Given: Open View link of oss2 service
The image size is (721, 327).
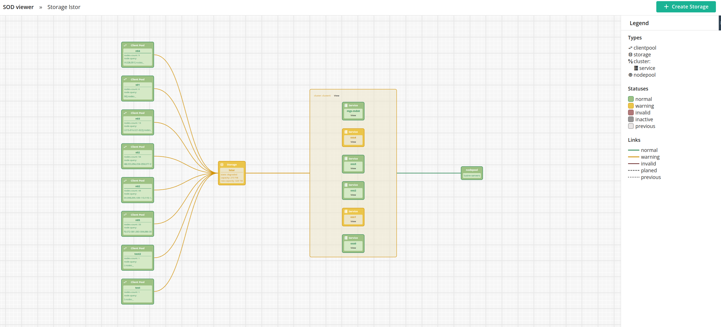Looking at the screenshot, I should 353,195.
